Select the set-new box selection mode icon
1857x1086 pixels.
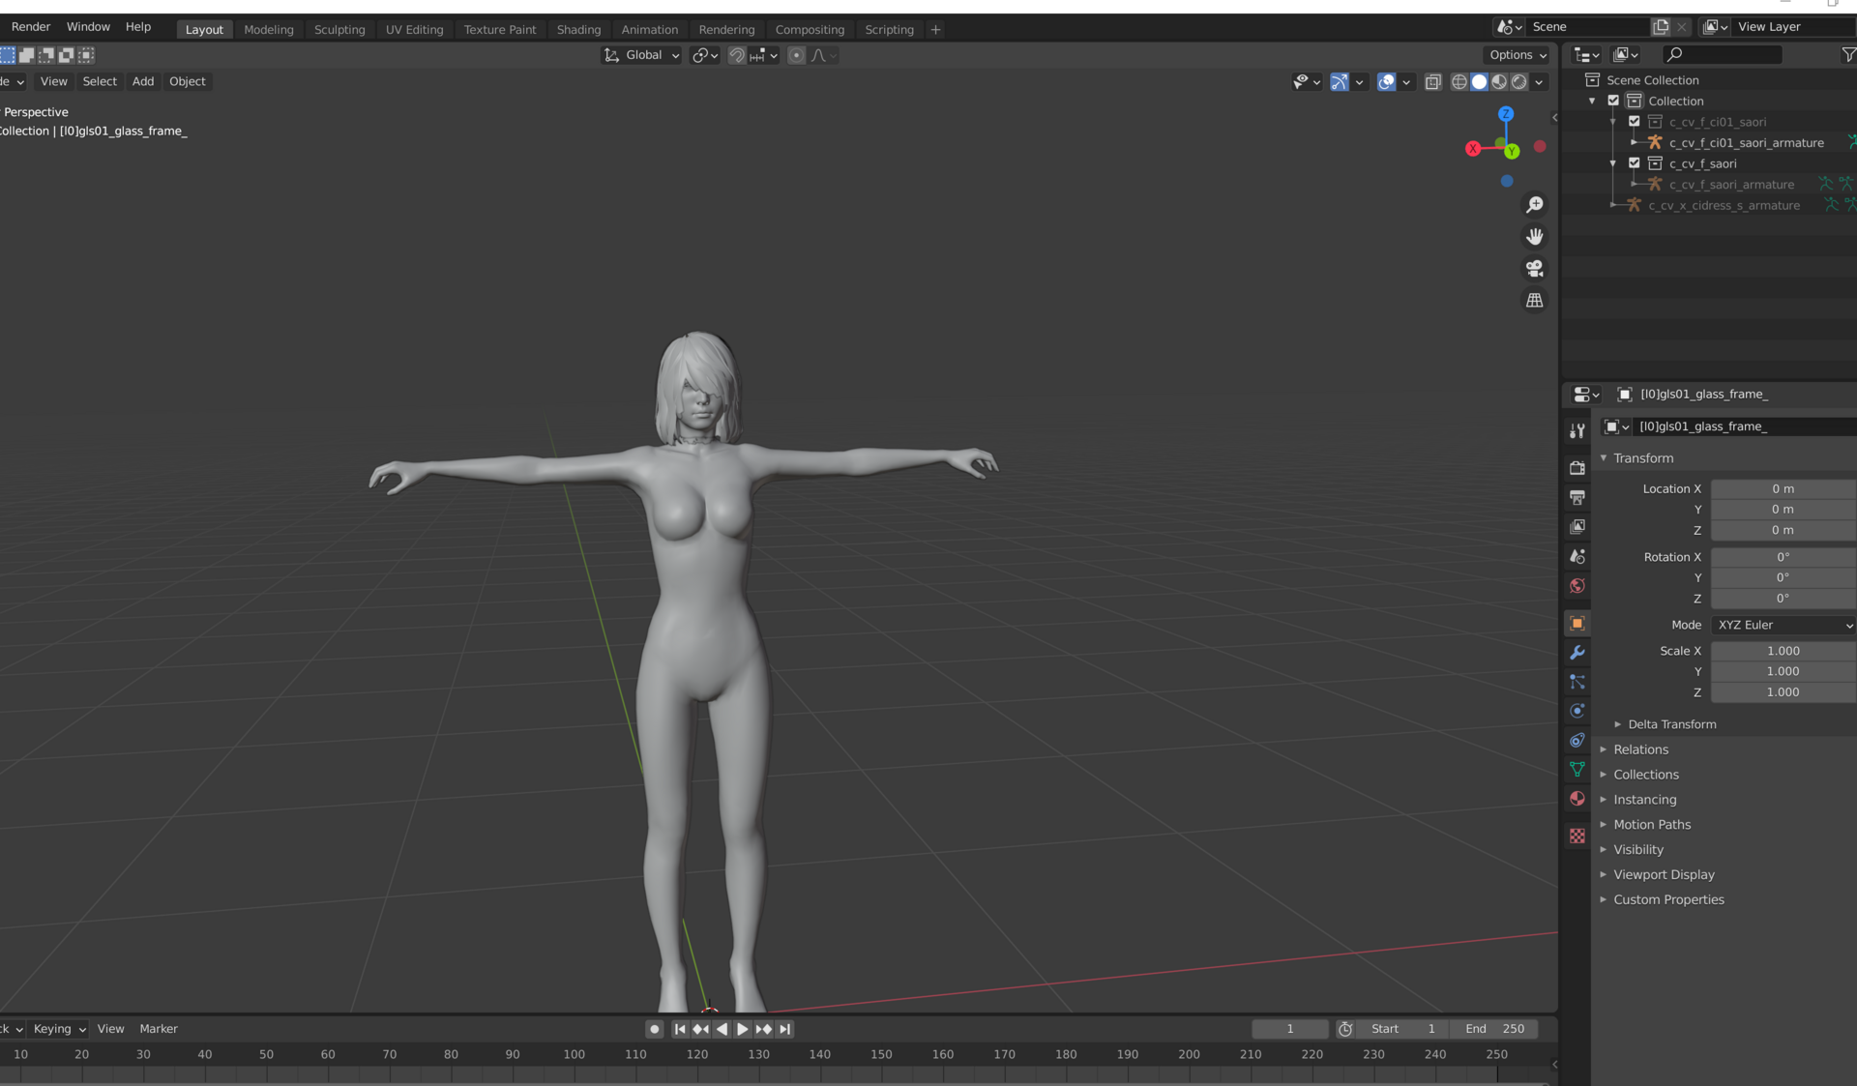(8, 55)
